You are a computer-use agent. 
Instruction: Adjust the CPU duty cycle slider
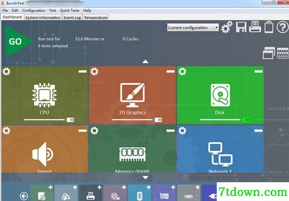pyautogui.click(x=44, y=120)
